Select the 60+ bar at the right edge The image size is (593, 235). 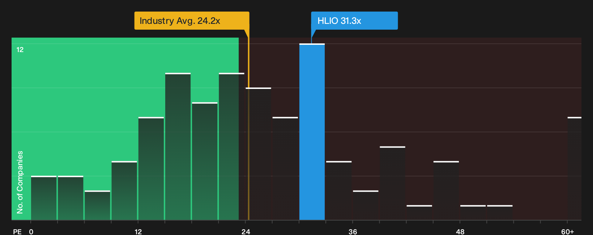(575, 169)
